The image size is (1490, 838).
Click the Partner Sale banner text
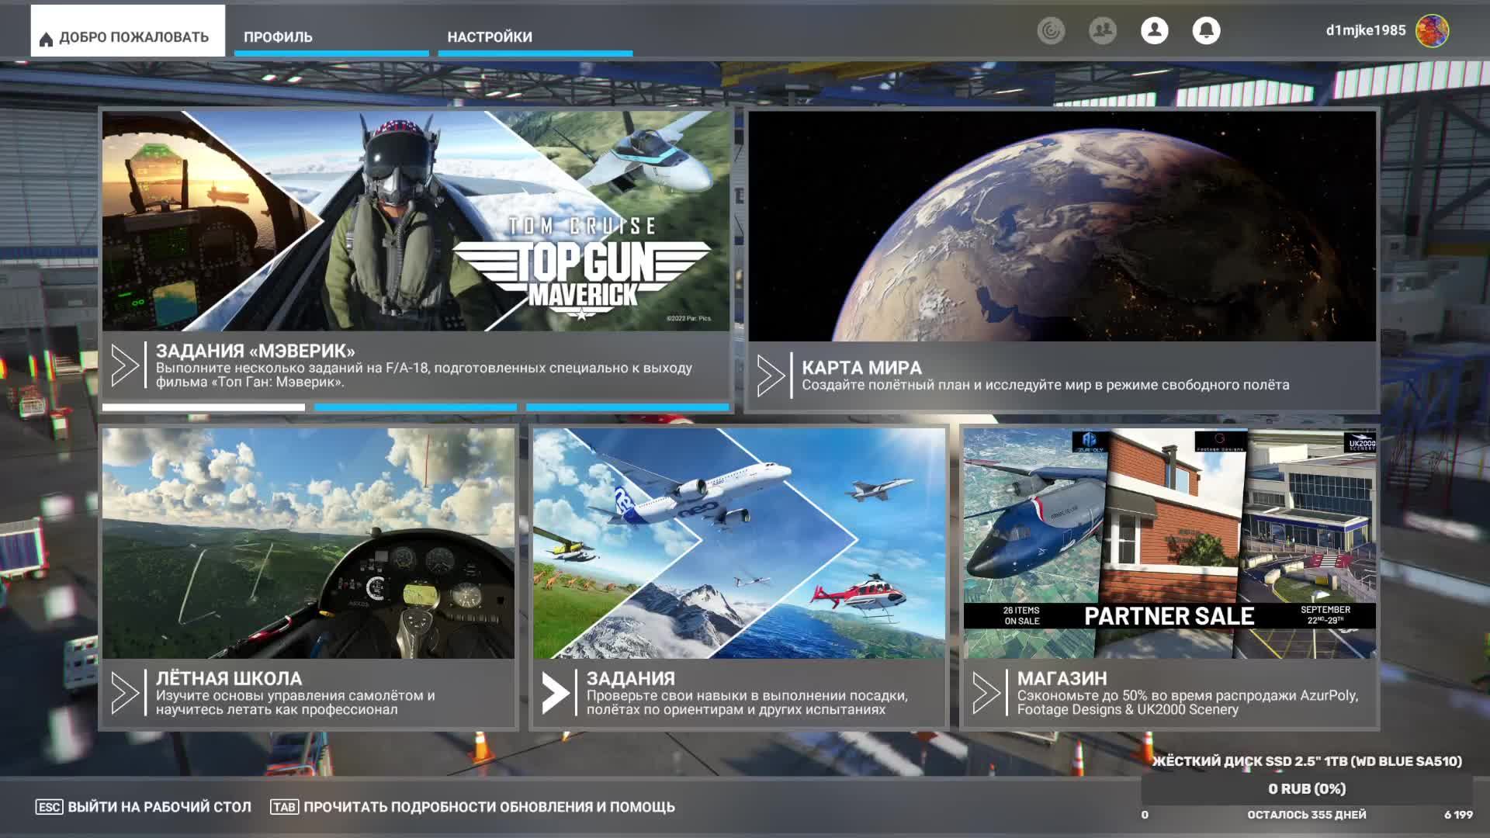coord(1169,616)
